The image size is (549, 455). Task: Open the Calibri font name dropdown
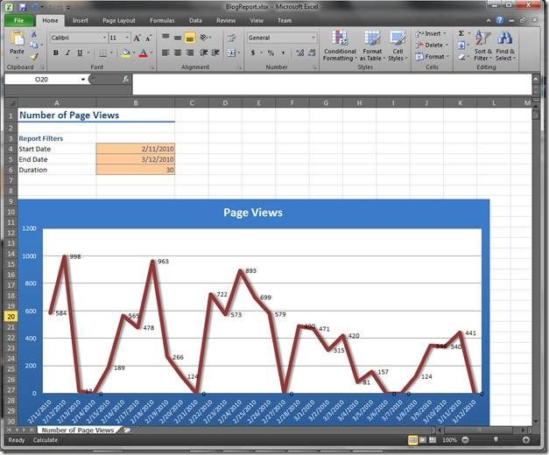click(x=104, y=38)
